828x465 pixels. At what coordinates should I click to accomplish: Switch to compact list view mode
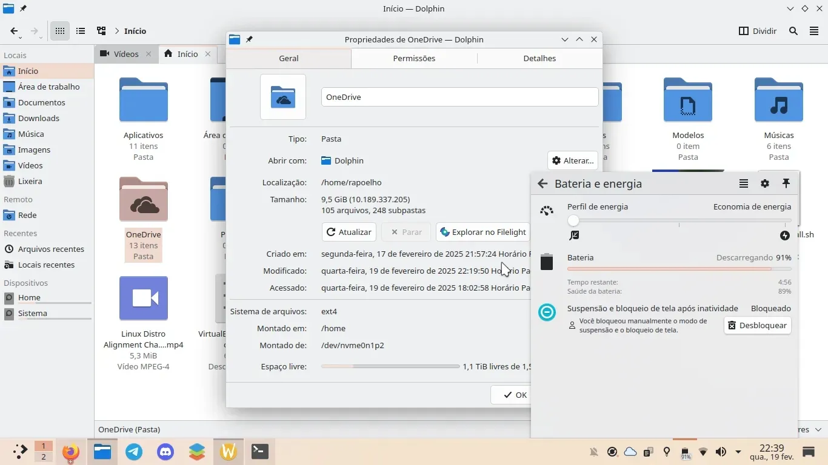pyautogui.click(x=81, y=31)
